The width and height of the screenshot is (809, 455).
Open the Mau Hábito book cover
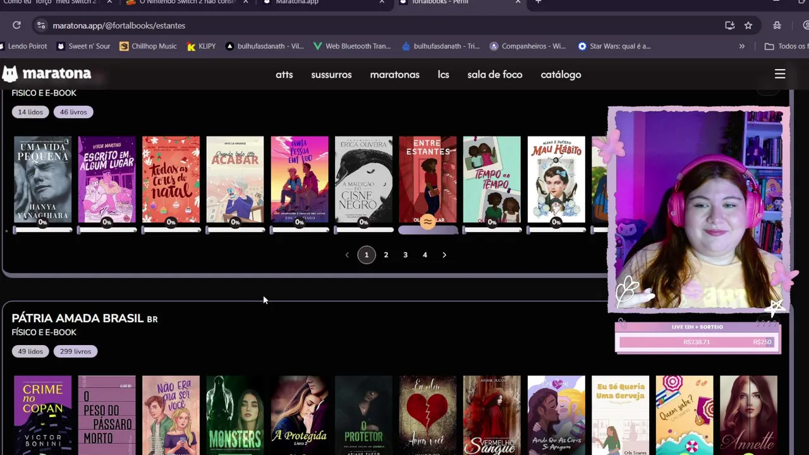pyautogui.click(x=556, y=179)
